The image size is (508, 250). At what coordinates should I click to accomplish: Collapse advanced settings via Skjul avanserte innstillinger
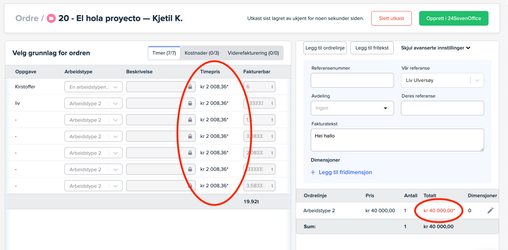point(436,48)
